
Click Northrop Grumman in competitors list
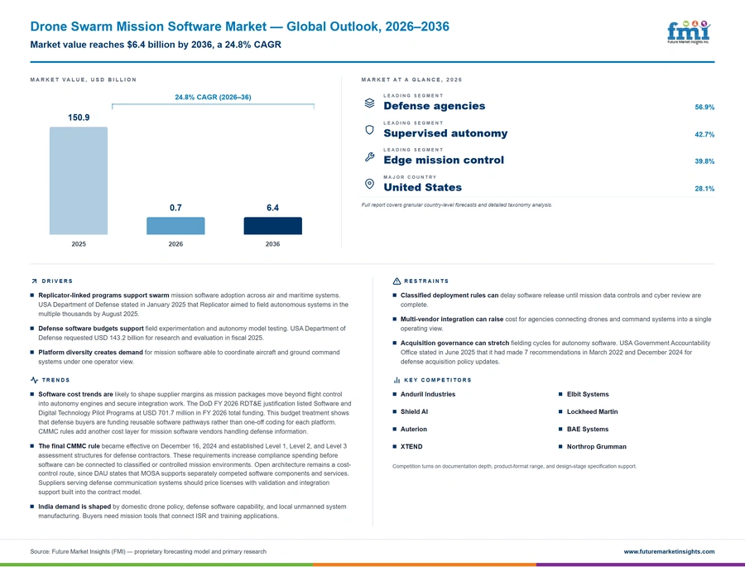coord(596,447)
